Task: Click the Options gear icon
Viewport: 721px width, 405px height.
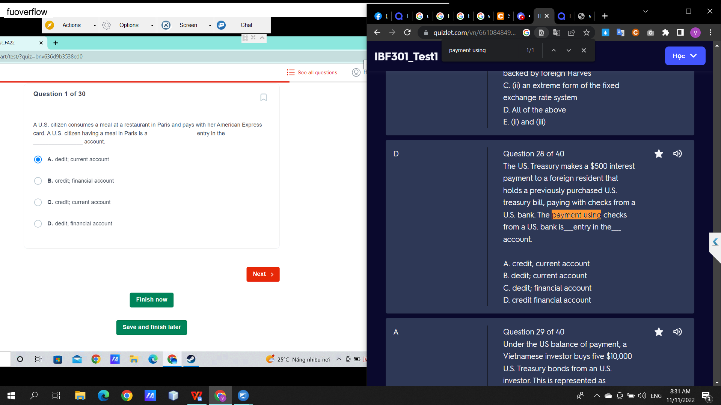Action: click(107, 25)
